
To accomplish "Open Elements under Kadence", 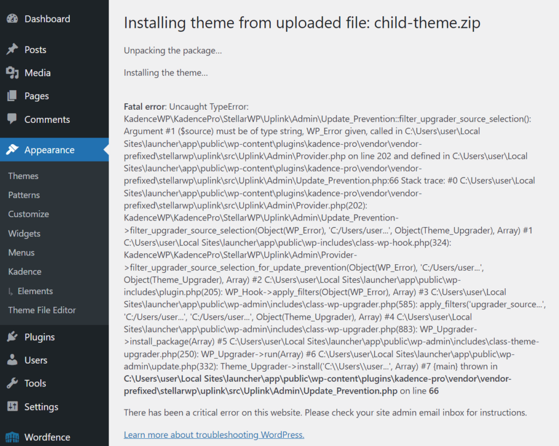I will click(35, 291).
